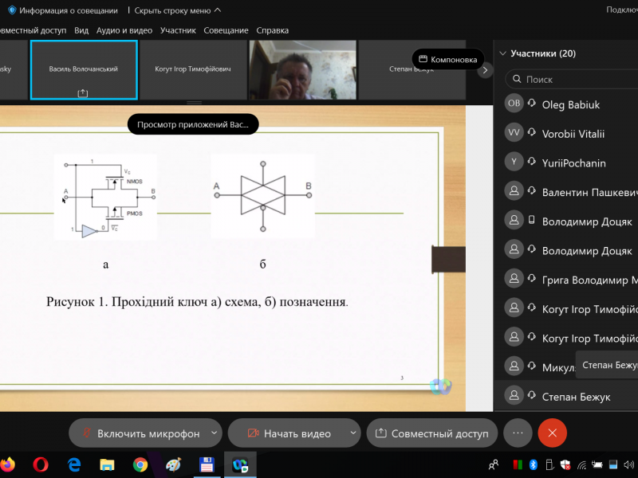This screenshot has height=478, width=638.
Task: Expand microphone options arrow
Action: click(214, 433)
